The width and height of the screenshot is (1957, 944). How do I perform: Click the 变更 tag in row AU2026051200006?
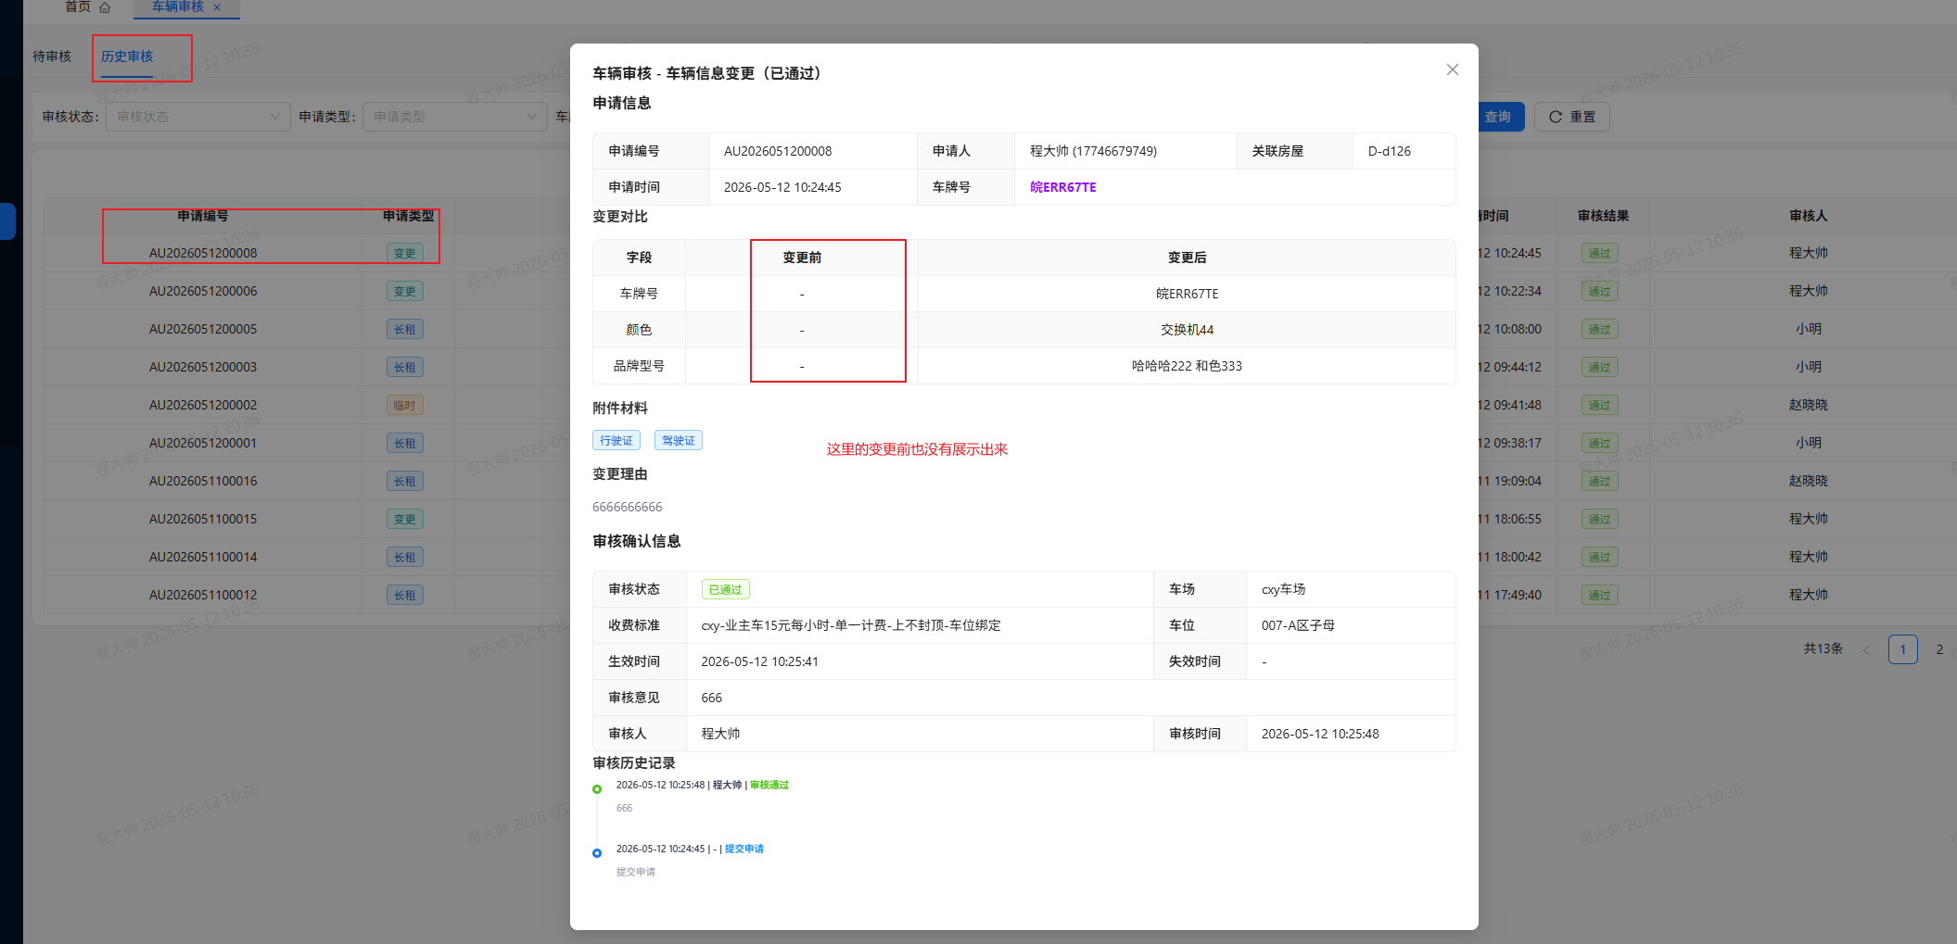click(x=405, y=291)
